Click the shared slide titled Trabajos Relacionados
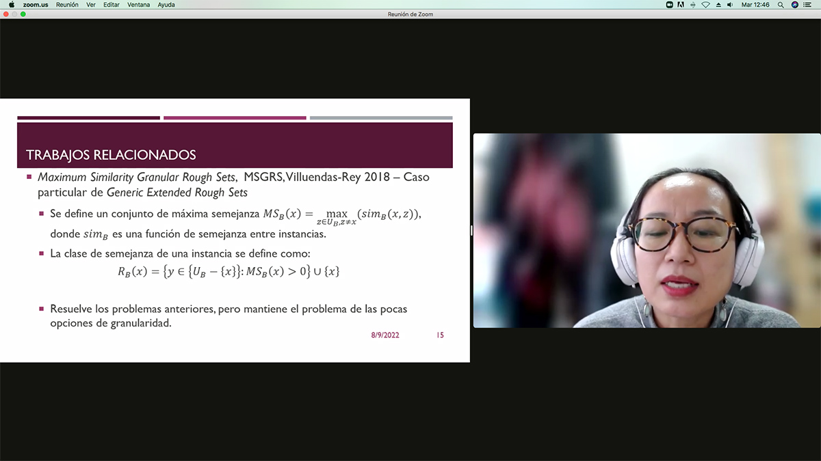821x461 pixels. 235,230
